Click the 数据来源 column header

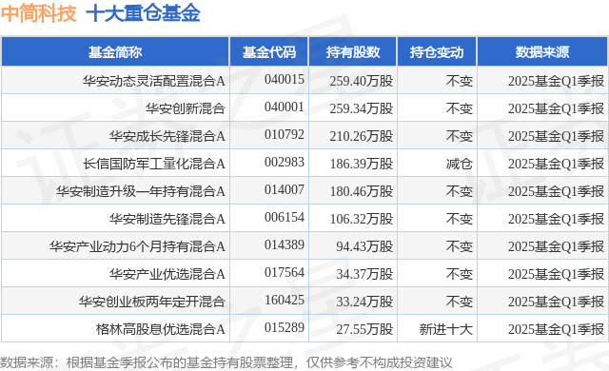[542, 52]
